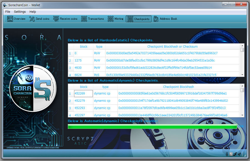Select PoS type cell in block 6624 row
Viewport: 250px width, 161px height.
coord(99,74)
